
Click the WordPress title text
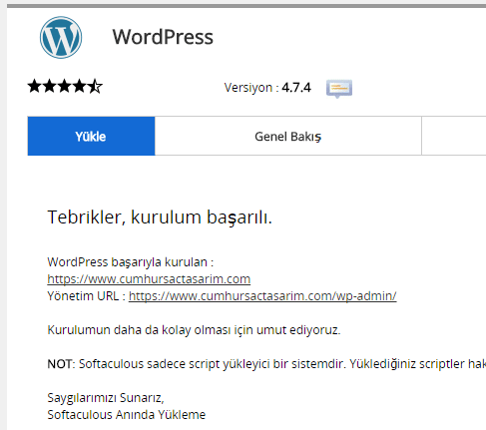pyautogui.click(x=163, y=37)
